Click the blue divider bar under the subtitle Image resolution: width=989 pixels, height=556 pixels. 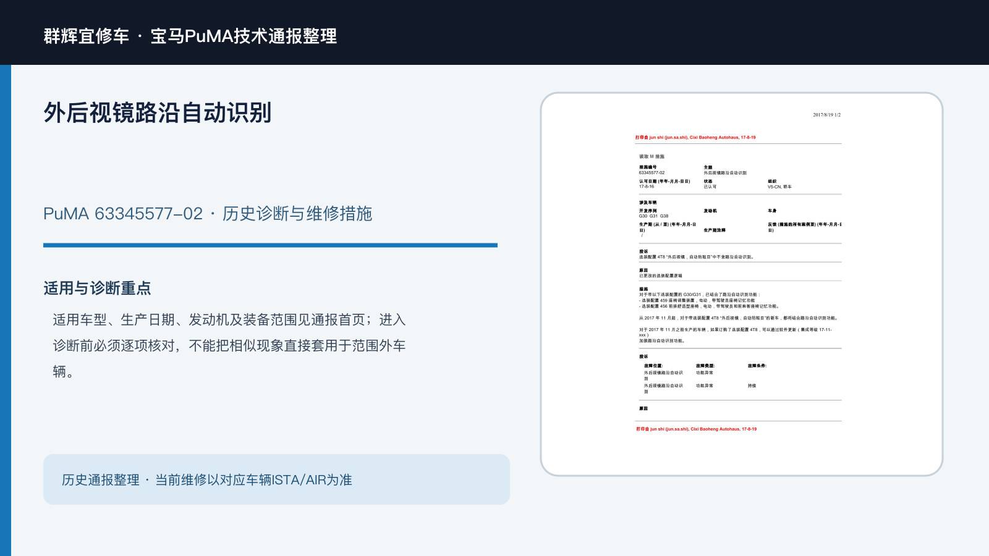pos(270,245)
